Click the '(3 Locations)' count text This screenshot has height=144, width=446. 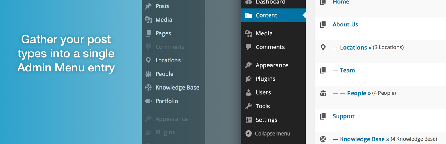pos(388,47)
